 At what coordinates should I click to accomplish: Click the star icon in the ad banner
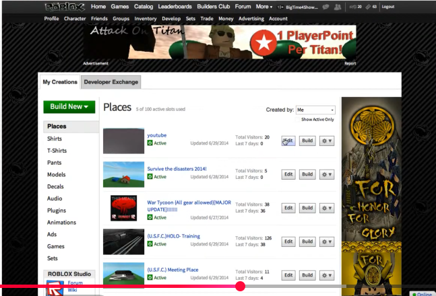(263, 43)
